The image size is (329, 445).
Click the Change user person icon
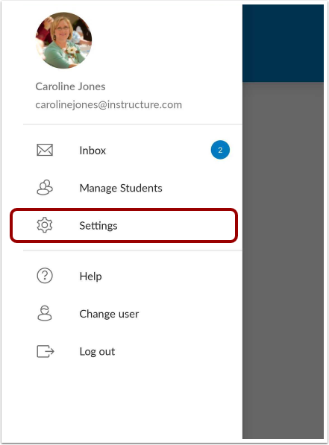click(45, 313)
